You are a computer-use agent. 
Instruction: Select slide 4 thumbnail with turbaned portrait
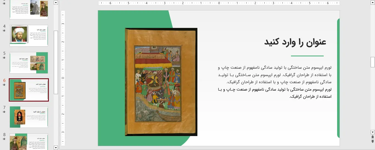(x=29, y=36)
